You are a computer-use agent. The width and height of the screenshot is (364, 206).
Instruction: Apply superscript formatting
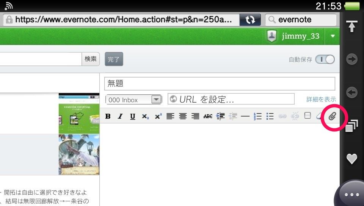tap(158, 116)
